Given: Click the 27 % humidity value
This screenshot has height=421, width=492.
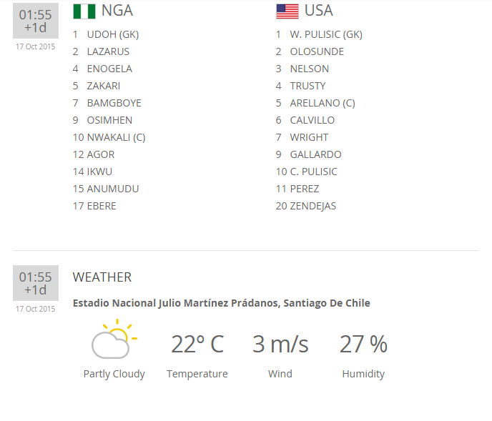Looking at the screenshot, I should pos(363,344).
